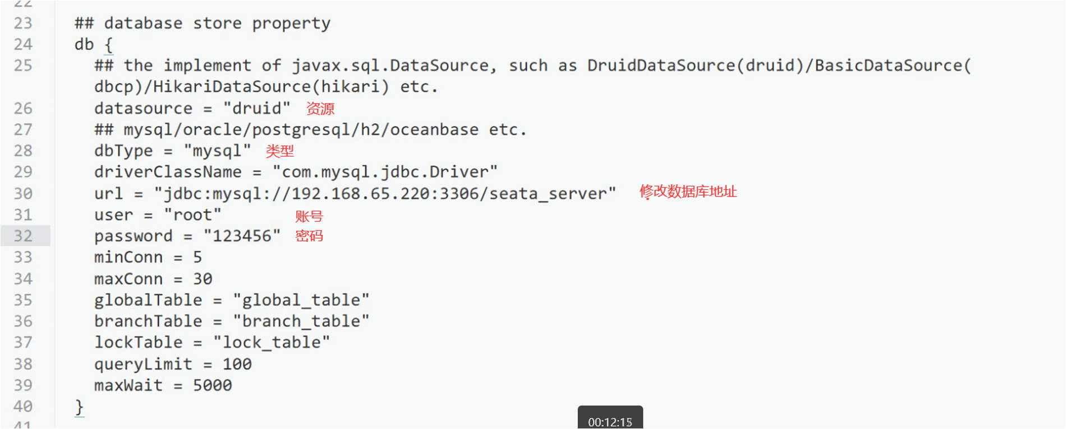Click the jdbc:mysql url string
This screenshot has height=429, width=1066.
coord(385,194)
